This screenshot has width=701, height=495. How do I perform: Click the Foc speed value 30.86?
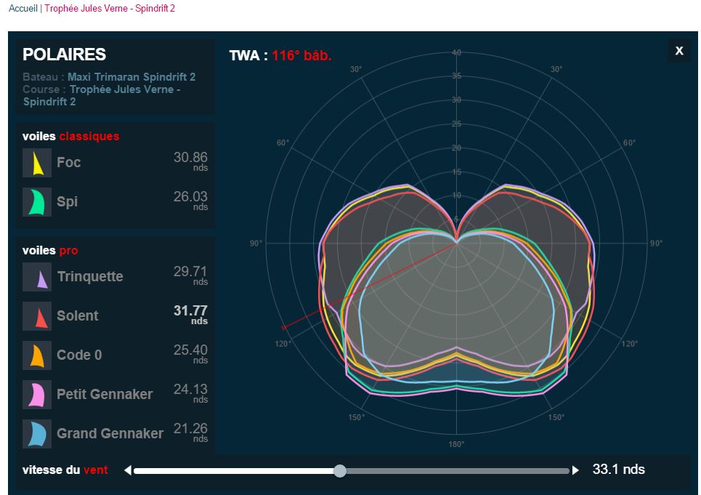190,158
